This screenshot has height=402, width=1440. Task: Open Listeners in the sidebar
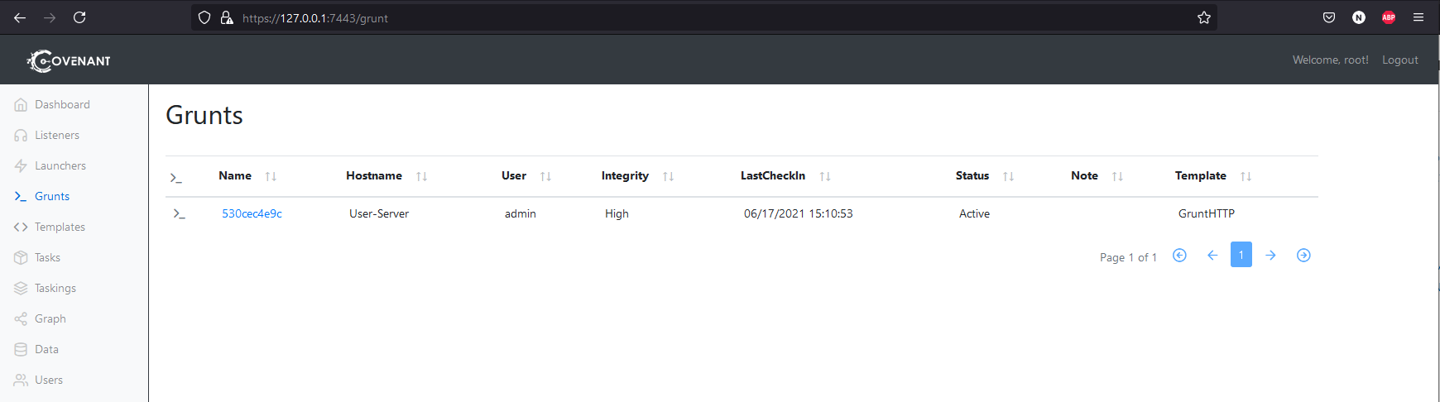(x=57, y=136)
